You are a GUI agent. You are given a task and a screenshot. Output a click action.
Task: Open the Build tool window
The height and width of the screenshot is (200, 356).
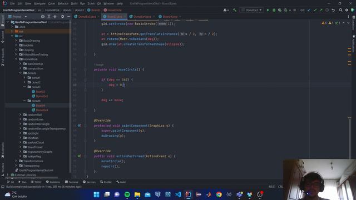click(121, 182)
